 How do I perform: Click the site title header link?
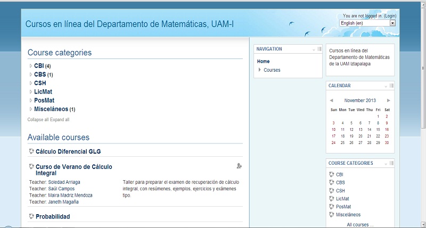point(129,24)
